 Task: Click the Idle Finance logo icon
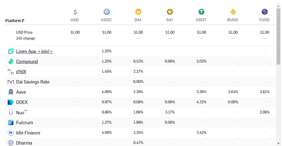click(11, 133)
